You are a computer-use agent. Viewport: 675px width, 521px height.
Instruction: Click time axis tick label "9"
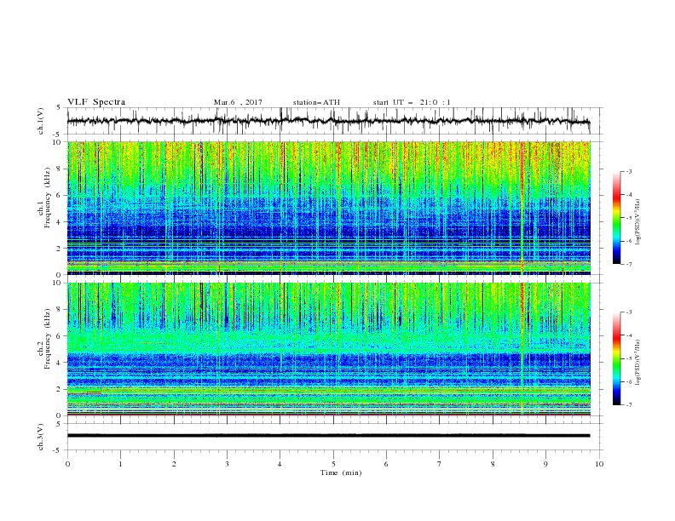point(545,464)
